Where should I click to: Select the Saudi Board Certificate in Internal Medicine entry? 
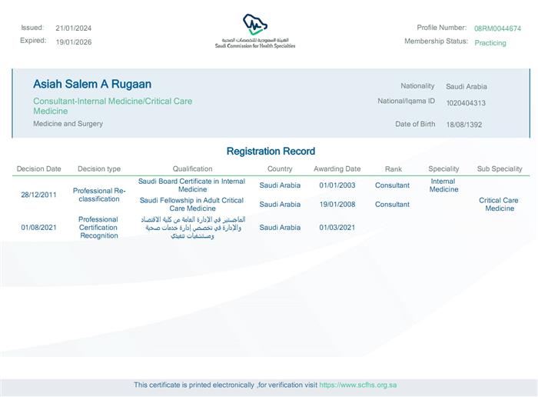click(x=192, y=185)
